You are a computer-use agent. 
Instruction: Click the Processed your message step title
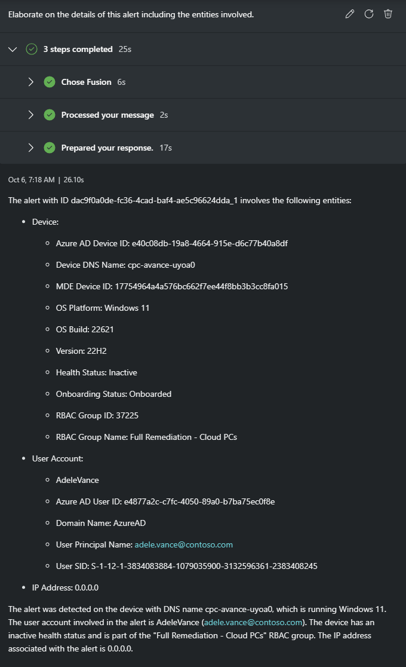[107, 115]
